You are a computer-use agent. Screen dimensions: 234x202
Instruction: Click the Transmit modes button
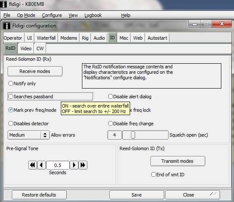pos(177,161)
